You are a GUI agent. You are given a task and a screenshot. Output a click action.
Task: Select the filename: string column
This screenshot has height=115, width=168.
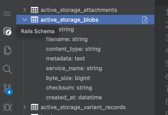point(67,39)
